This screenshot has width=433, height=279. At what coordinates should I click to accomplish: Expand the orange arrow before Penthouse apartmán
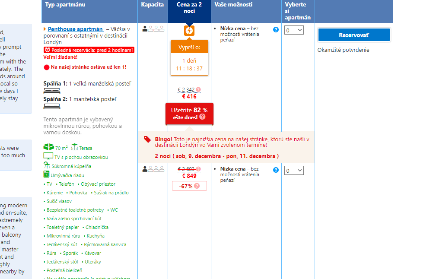pos(45,29)
